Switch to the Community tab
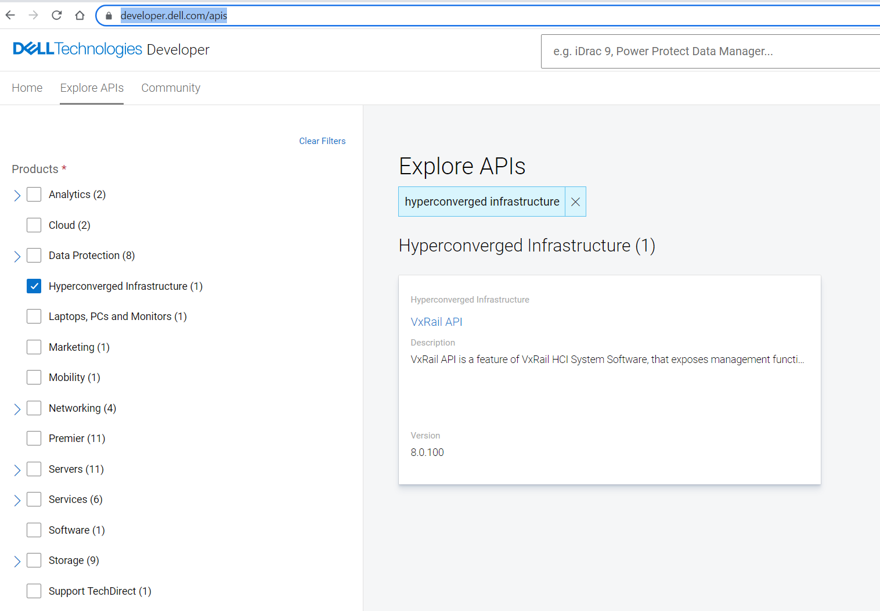The height and width of the screenshot is (611, 880). pyautogui.click(x=171, y=88)
